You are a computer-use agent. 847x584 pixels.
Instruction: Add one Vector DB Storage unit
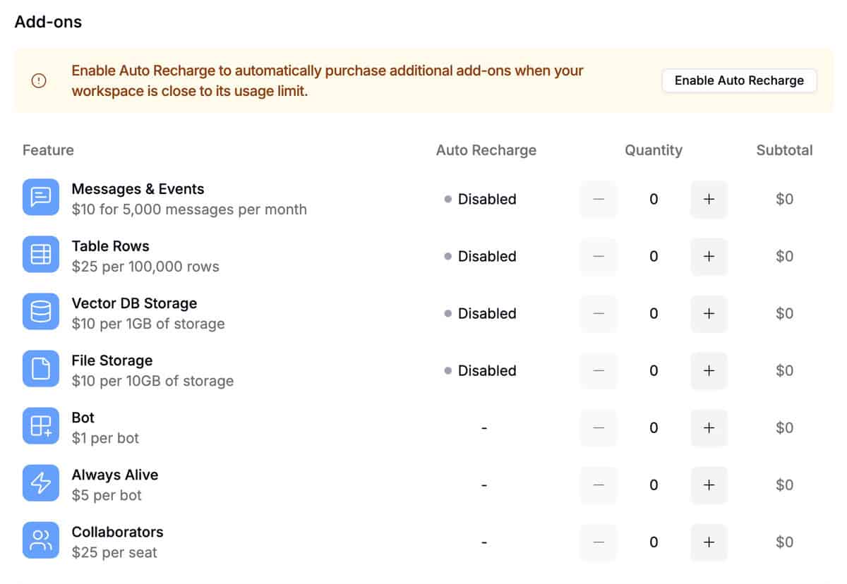[709, 314]
